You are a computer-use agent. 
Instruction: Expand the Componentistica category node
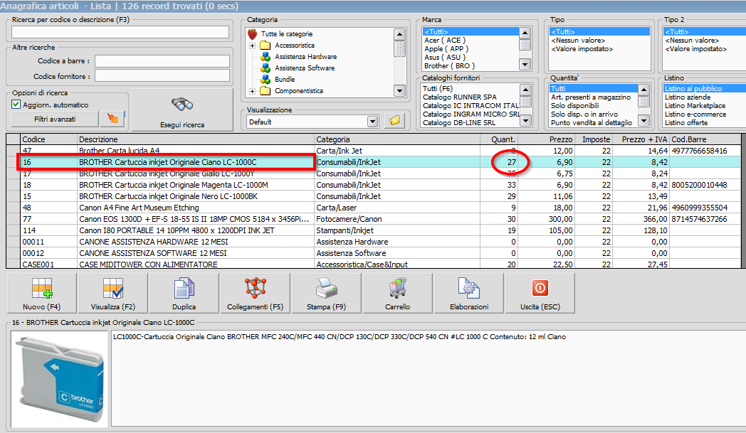[252, 91]
